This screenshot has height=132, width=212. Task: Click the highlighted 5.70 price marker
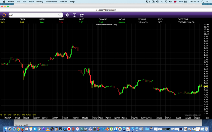pos(206,86)
